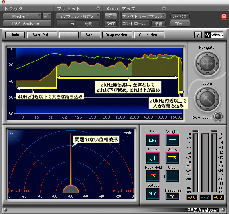Click the right level meter bar
Screen dimensions: 229x214
click(x=214, y=163)
